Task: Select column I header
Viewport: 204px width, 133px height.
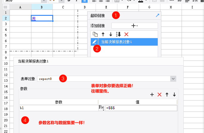Action: 192,7
